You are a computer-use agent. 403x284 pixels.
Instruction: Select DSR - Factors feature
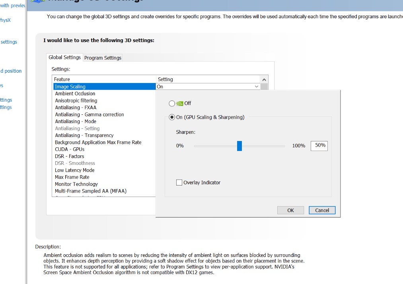point(69,156)
